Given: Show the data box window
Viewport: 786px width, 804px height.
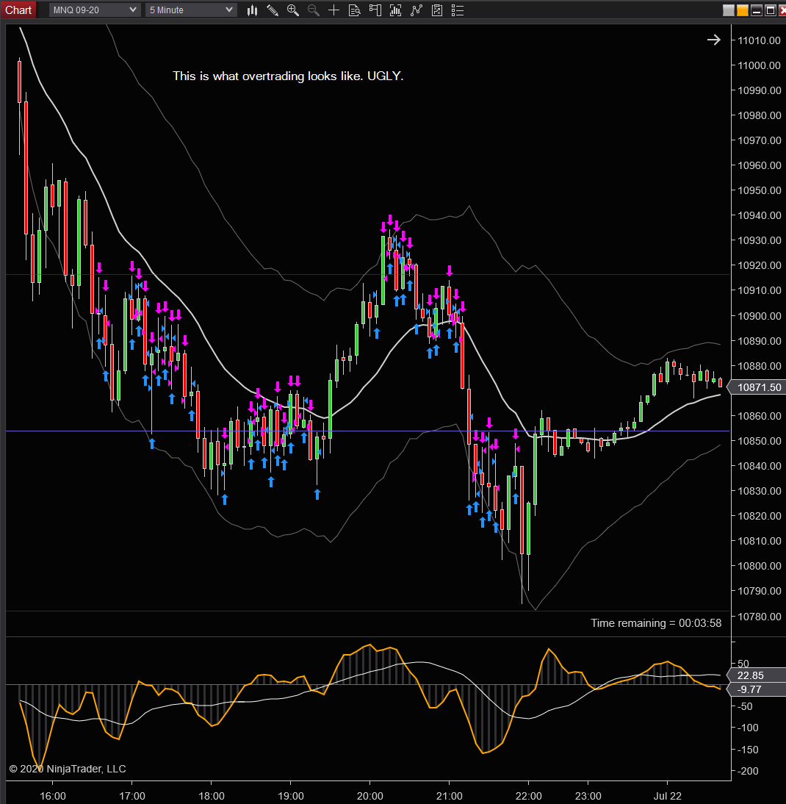Looking at the screenshot, I should (x=355, y=10).
